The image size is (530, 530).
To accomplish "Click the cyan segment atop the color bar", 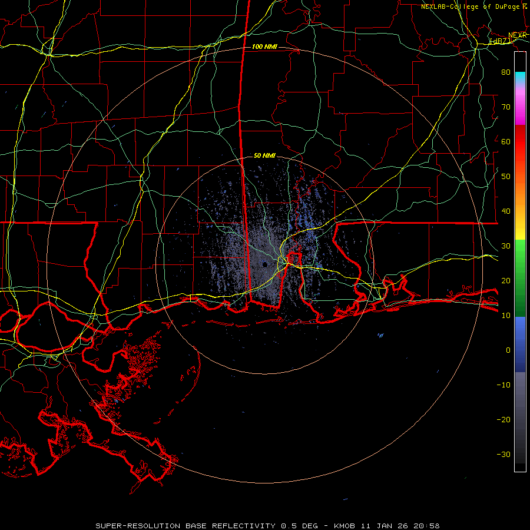I will pyautogui.click(x=520, y=78).
